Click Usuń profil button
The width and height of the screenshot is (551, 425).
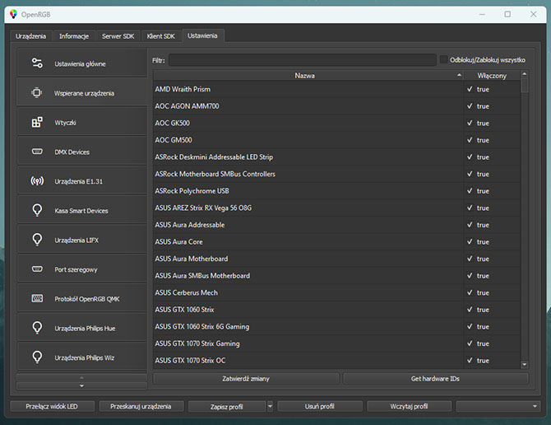(x=320, y=406)
